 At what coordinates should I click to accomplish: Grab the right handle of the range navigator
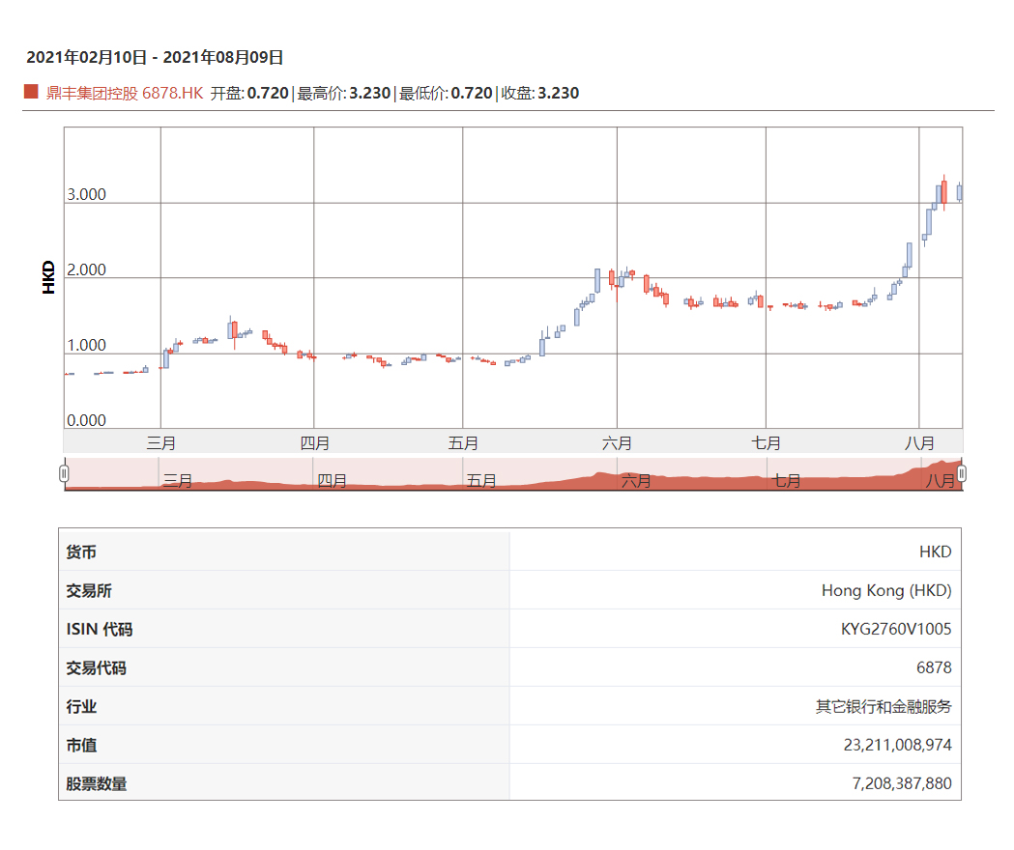click(x=962, y=473)
